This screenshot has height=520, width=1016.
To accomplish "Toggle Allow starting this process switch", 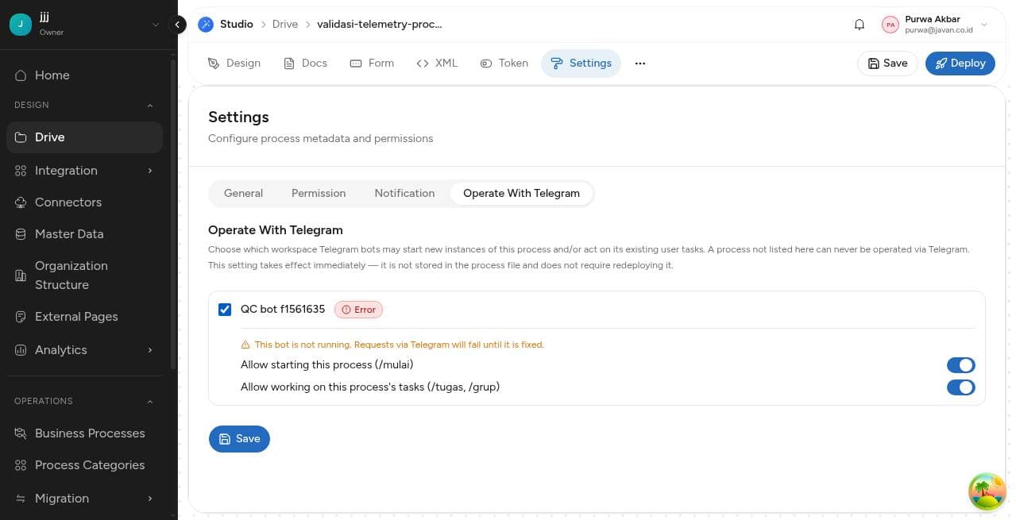I will tap(960, 365).
